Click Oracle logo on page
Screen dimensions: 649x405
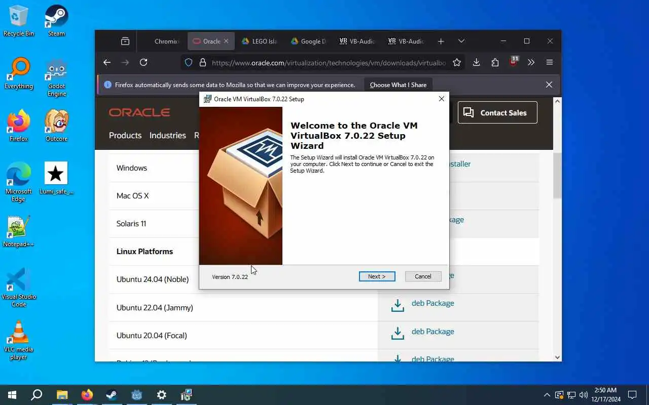(139, 112)
